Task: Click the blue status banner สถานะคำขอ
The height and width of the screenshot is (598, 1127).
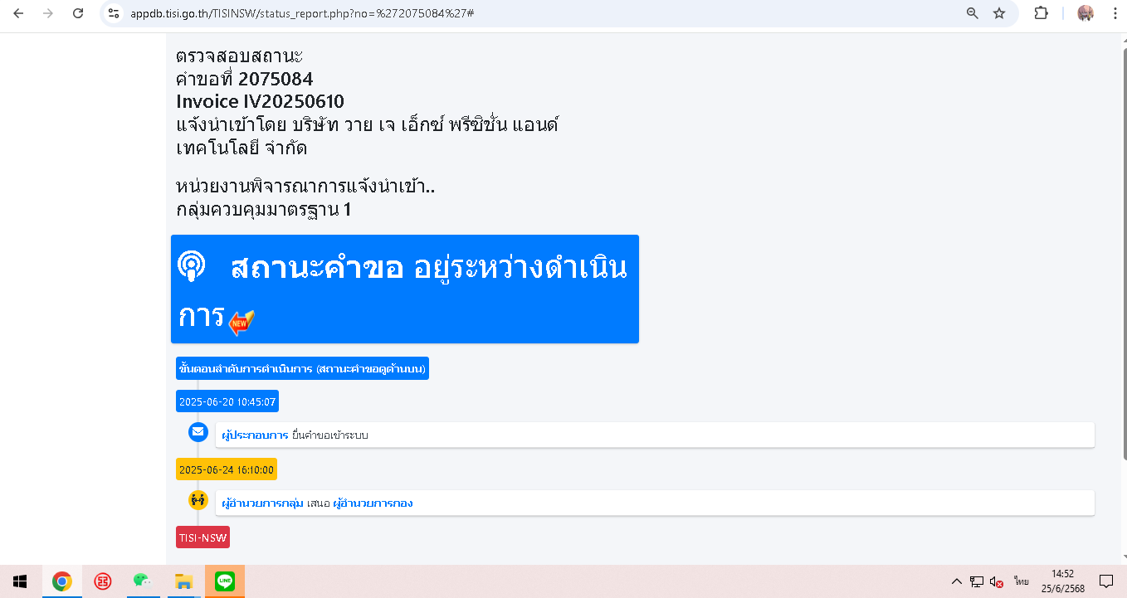Action: tap(405, 289)
